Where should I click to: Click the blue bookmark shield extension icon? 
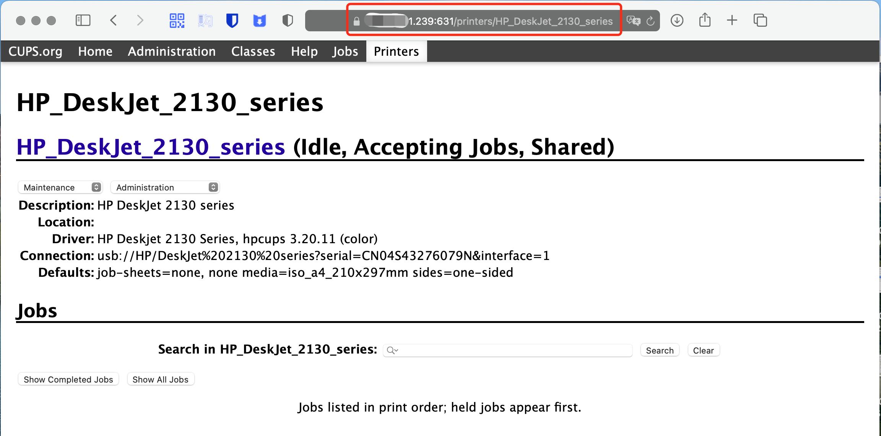pyautogui.click(x=260, y=20)
